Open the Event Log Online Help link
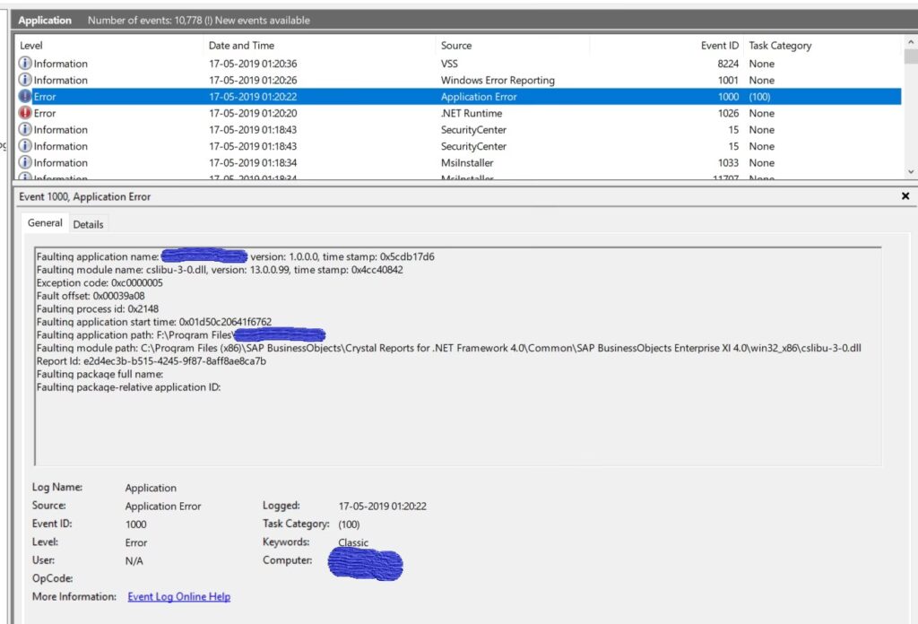918x624 pixels. click(178, 597)
